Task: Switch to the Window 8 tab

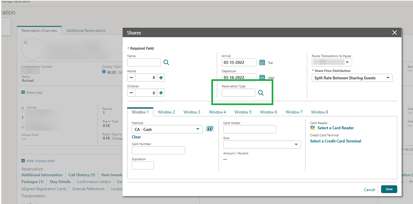Action: (x=319, y=112)
